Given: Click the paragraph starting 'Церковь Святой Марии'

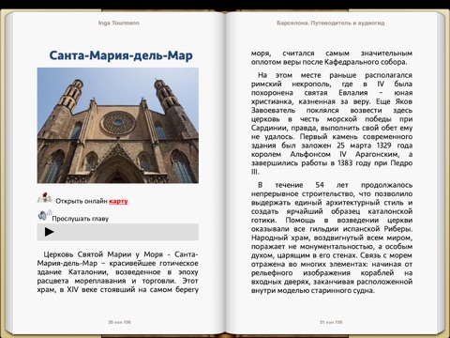Looking at the screenshot, I should click(x=118, y=272).
